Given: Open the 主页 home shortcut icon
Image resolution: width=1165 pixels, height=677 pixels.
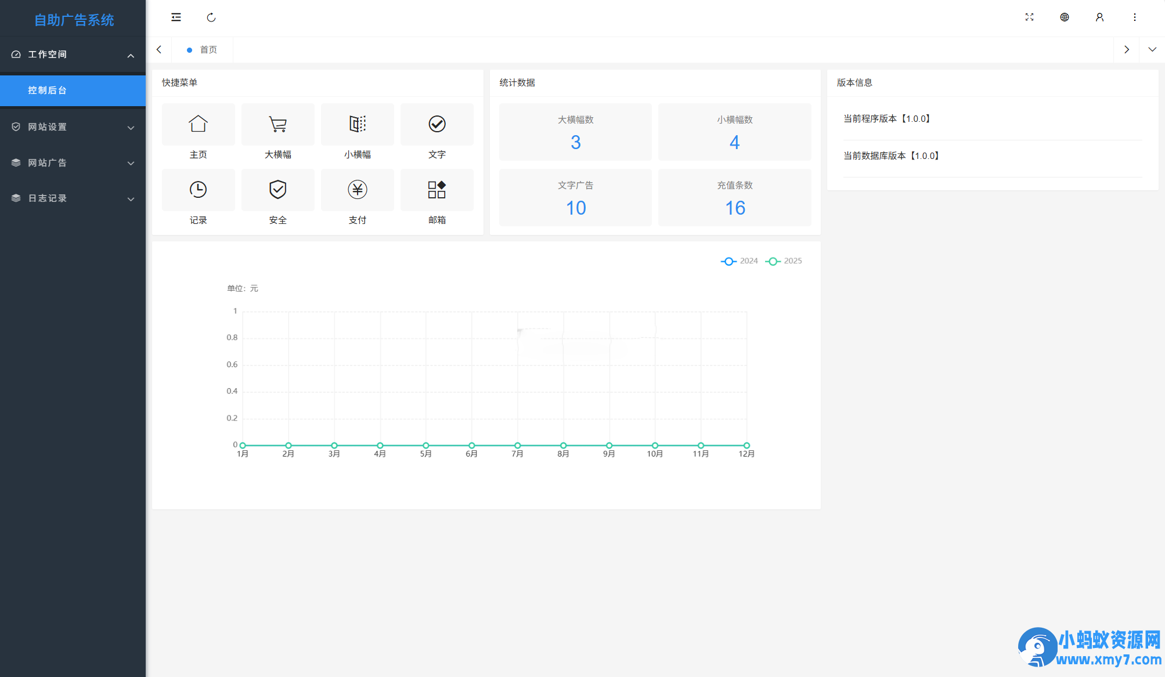Looking at the screenshot, I should click(x=198, y=124).
